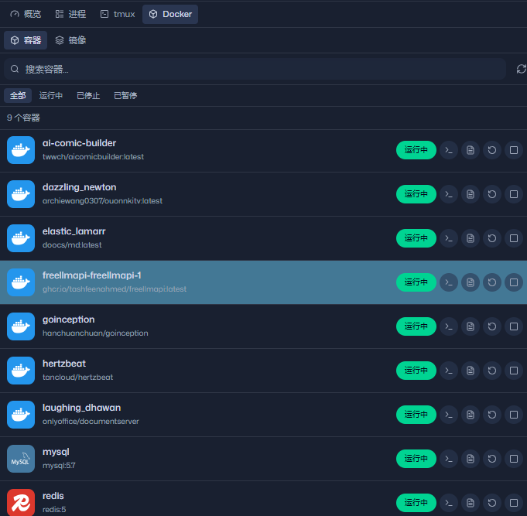View logs of dazzling_newton container
The width and height of the screenshot is (527, 516).
(x=471, y=194)
